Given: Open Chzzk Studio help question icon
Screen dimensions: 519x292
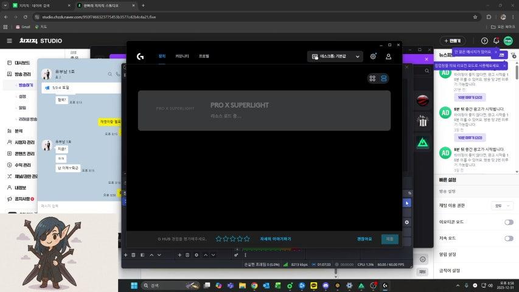Looking at the screenshot, I should point(485,41).
